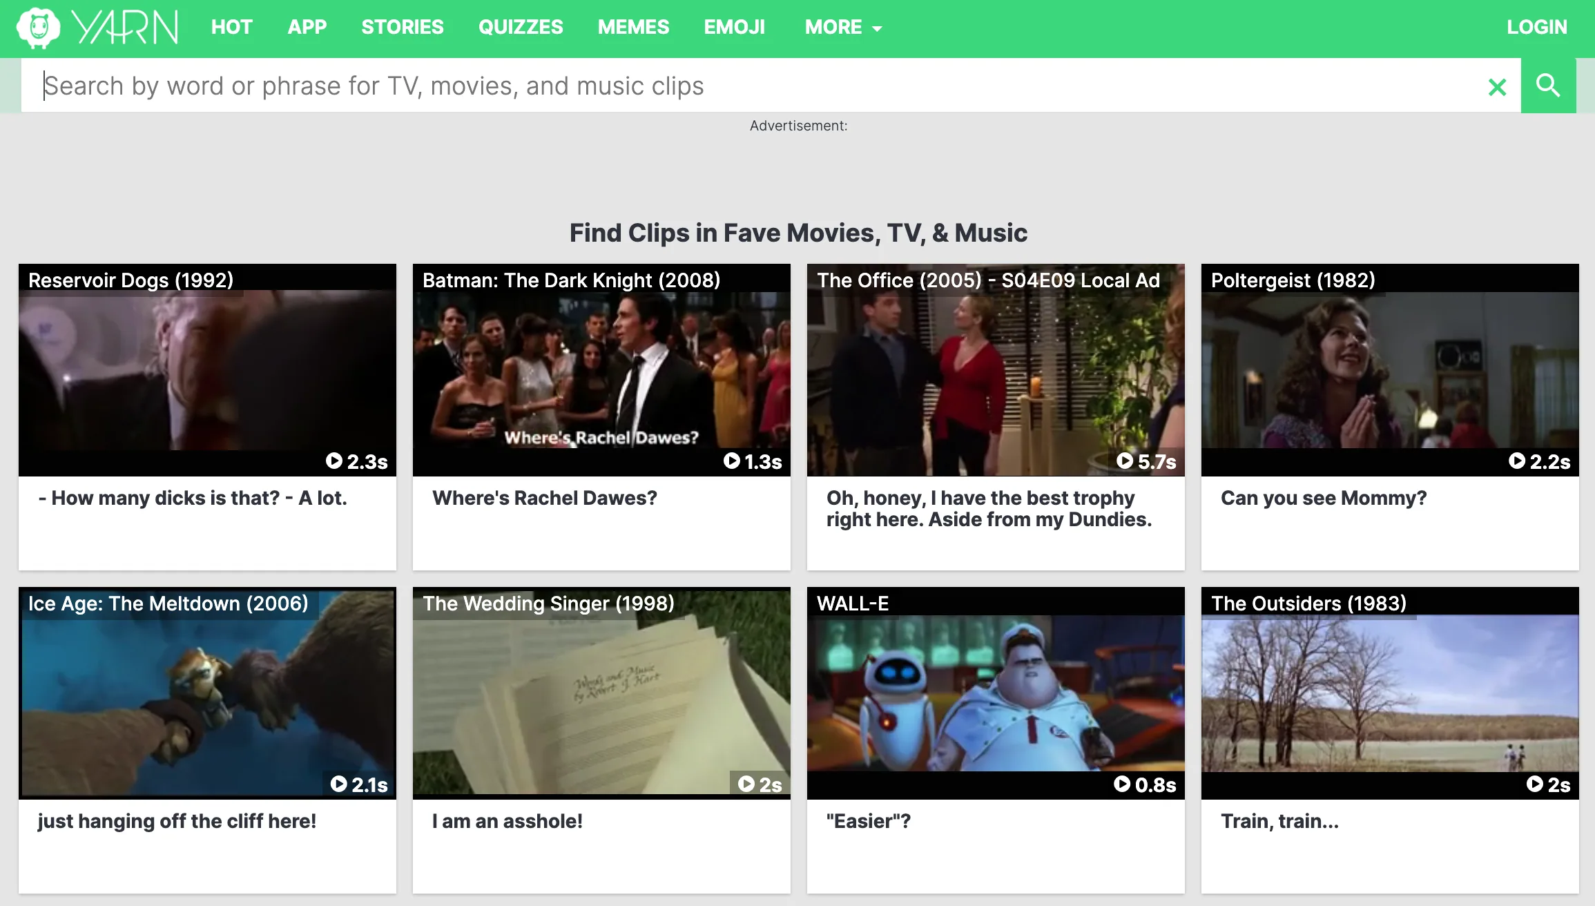This screenshot has width=1595, height=906.
Task: Open the Poltergeist (1982) clip thumbnail
Action: [1390, 370]
